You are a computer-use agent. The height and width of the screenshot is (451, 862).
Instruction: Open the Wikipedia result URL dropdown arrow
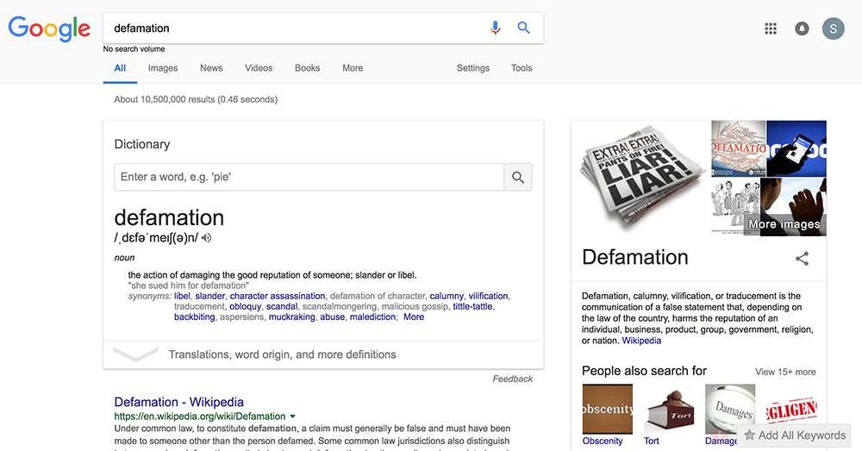[292, 417]
